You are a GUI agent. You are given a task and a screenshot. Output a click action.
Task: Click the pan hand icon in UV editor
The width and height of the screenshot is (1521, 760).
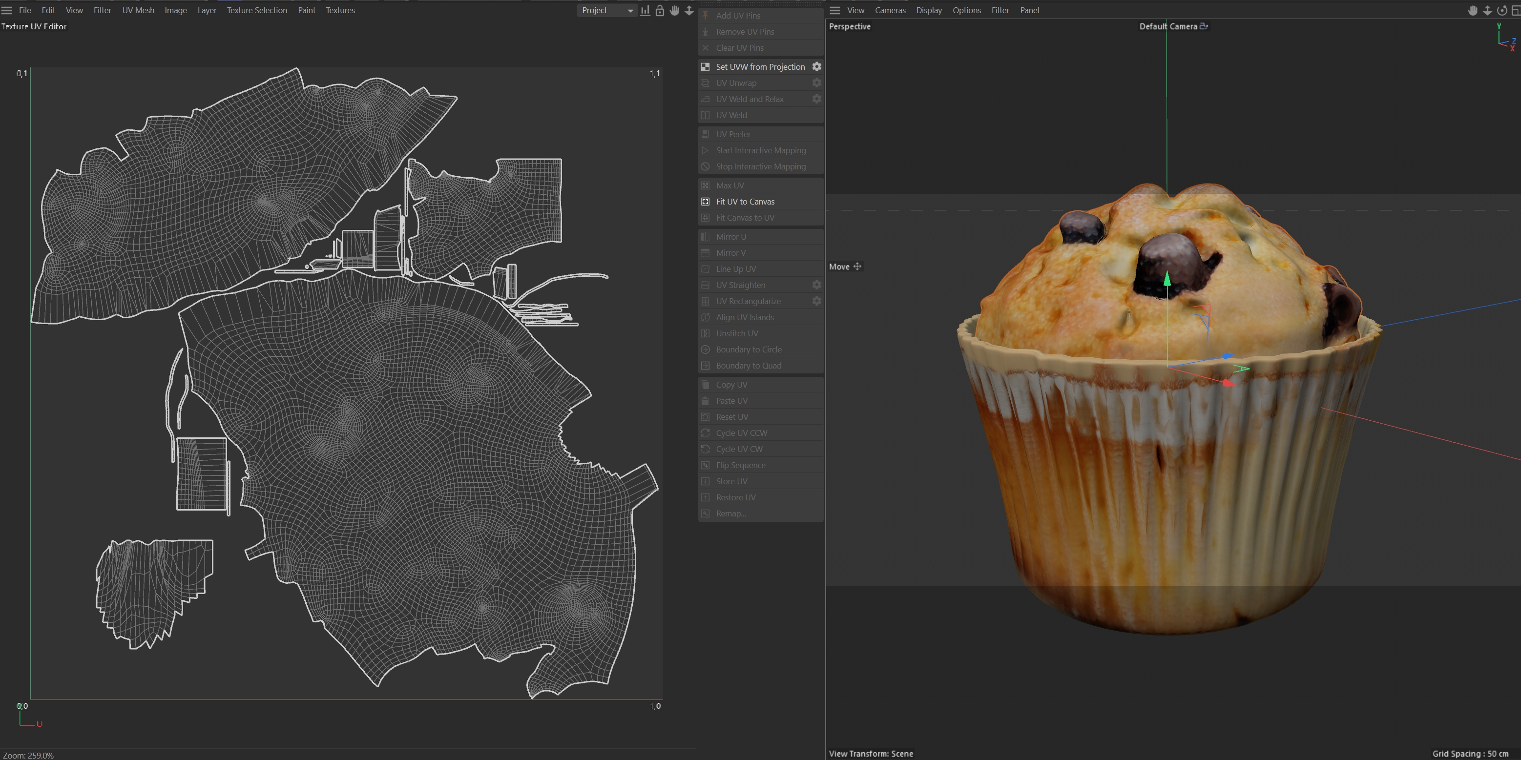pos(674,11)
